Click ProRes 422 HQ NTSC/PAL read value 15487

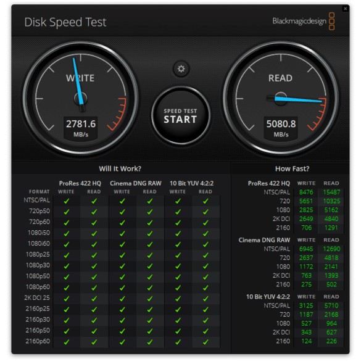pyautogui.click(x=331, y=192)
